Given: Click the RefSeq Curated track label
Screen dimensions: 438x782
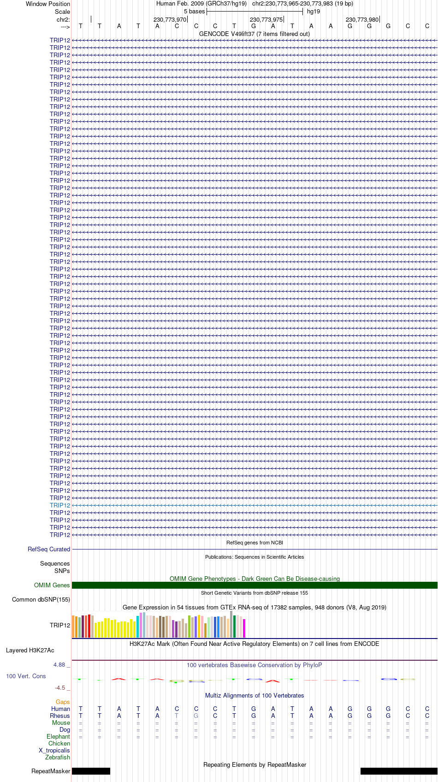Looking at the screenshot, I should pos(49,549).
